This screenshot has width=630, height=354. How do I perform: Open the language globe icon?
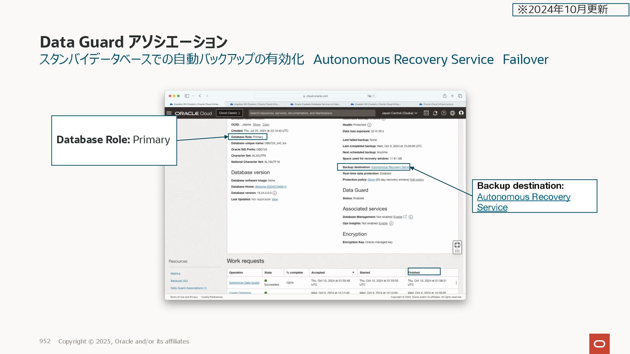click(x=452, y=113)
